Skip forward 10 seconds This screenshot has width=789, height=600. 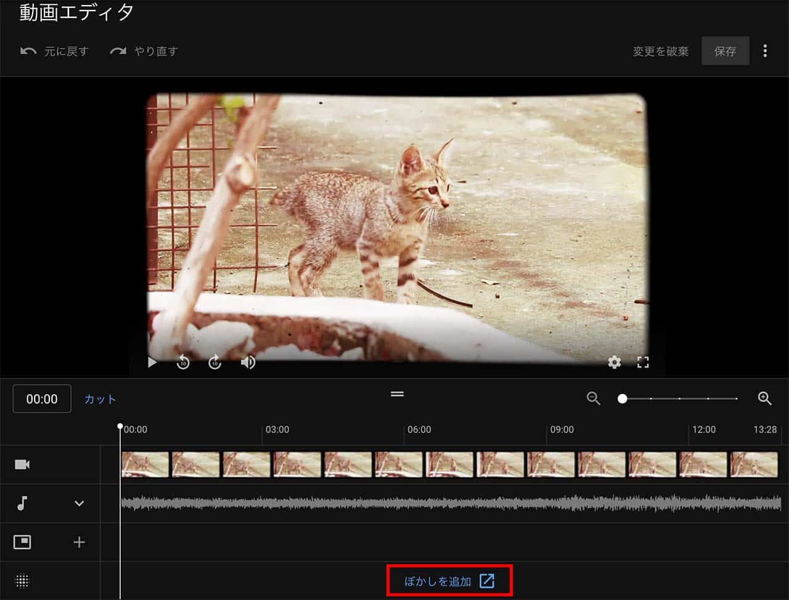215,362
